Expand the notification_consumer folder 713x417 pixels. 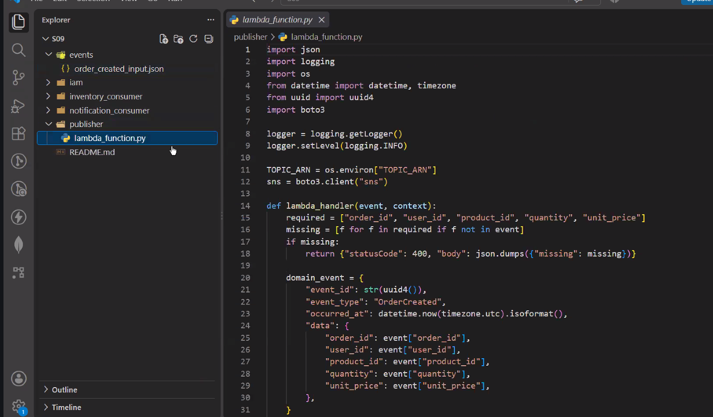(x=48, y=110)
